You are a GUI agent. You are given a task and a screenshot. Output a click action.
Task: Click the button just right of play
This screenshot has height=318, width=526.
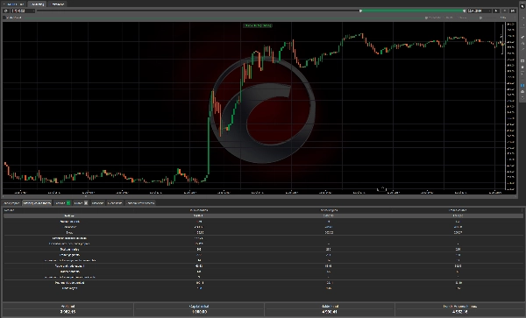coord(505,11)
